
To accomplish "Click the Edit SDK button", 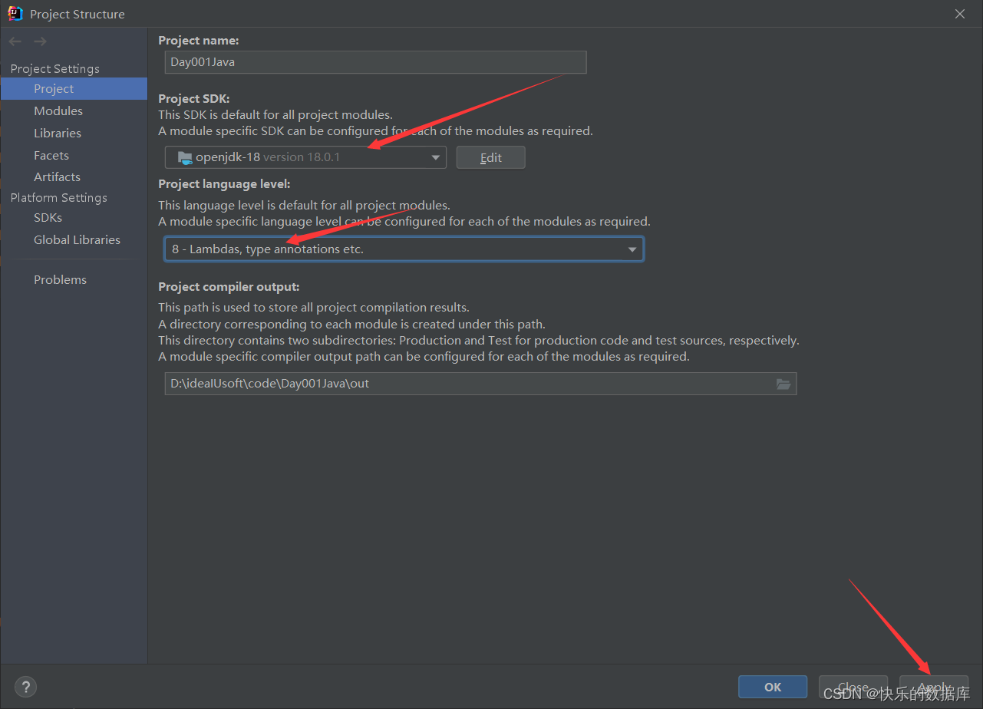I will coord(491,157).
